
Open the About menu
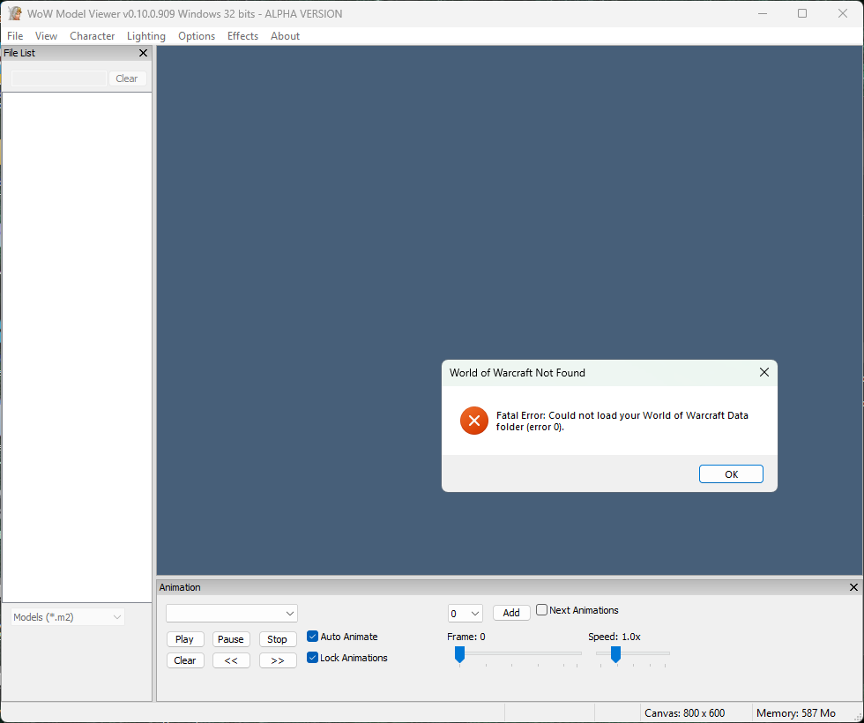point(285,36)
